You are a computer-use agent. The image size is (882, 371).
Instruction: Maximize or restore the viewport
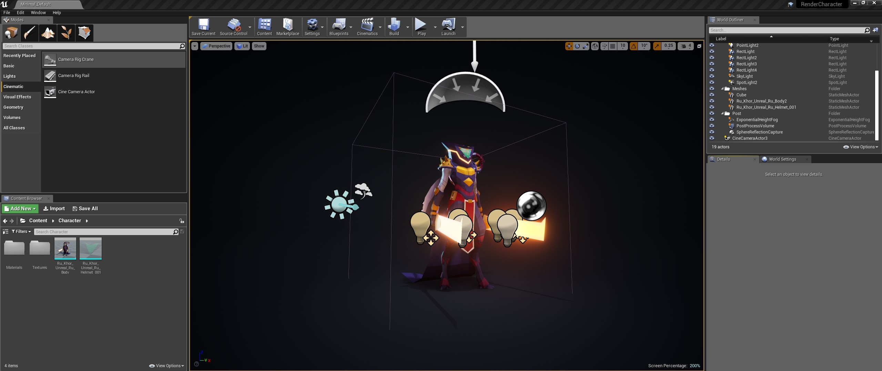699,46
